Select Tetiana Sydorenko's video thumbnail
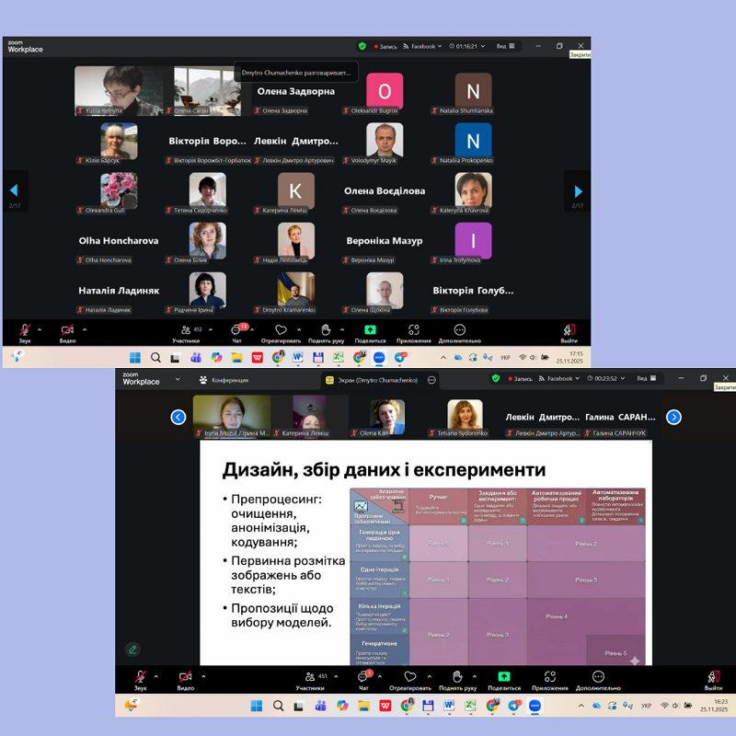The width and height of the screenshot is (736, 736). click(465, 416)
